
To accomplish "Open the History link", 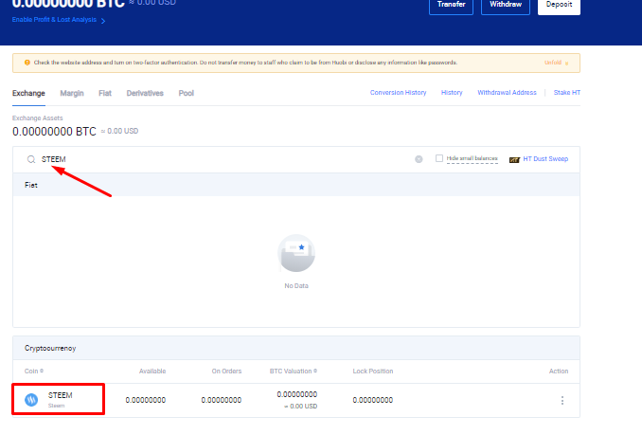I will pyautogui.click(x=452, y=93).
